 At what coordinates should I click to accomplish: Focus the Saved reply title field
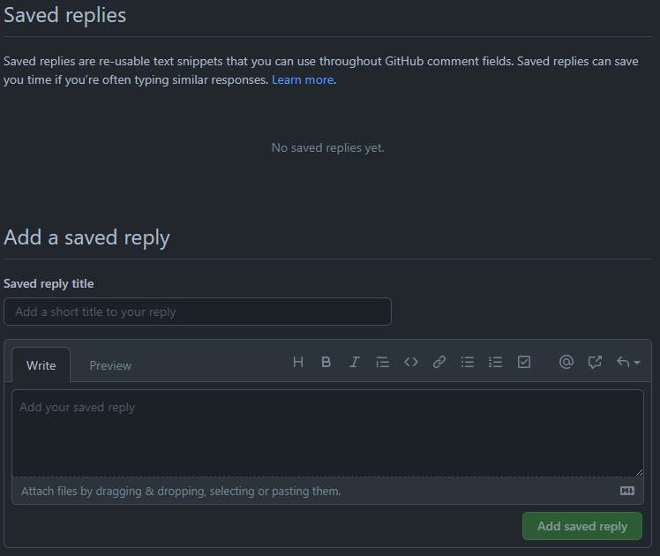click(198, 312)
